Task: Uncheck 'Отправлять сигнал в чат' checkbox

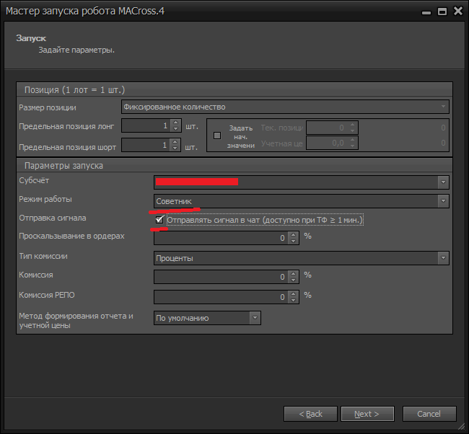Action: (x=159, y=220)
